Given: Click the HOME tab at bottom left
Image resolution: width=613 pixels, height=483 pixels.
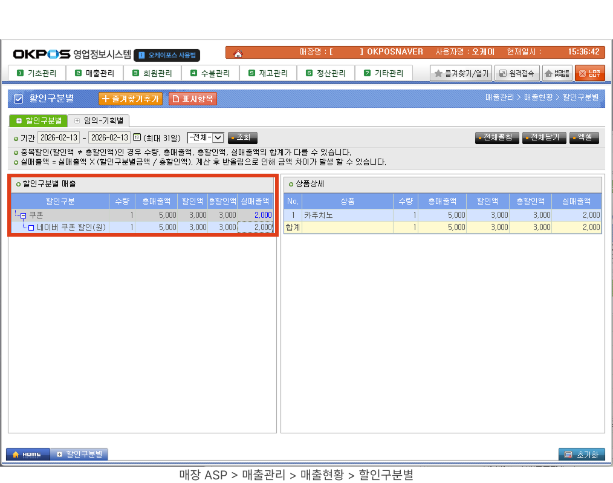Looking at the screenshot, I should click(27, 454).
